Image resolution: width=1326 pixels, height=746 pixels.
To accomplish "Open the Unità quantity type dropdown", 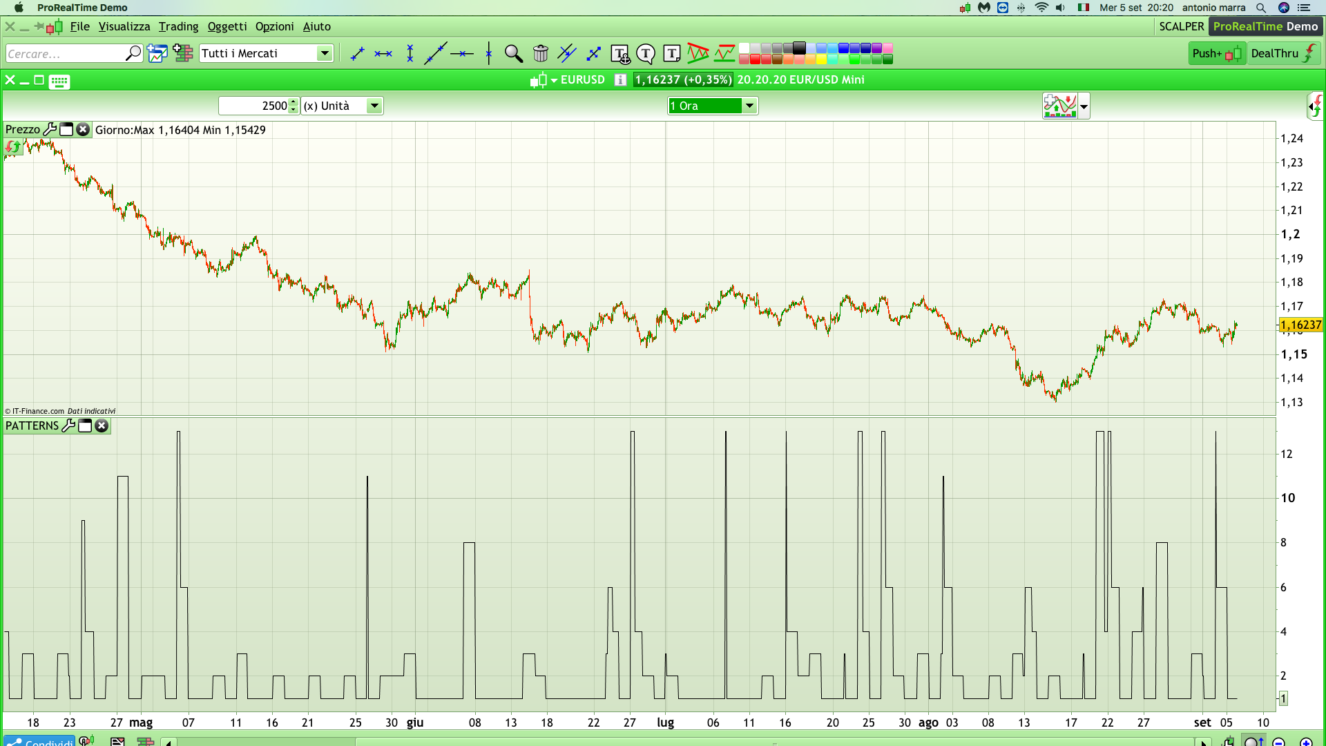I will click(374, 106).
